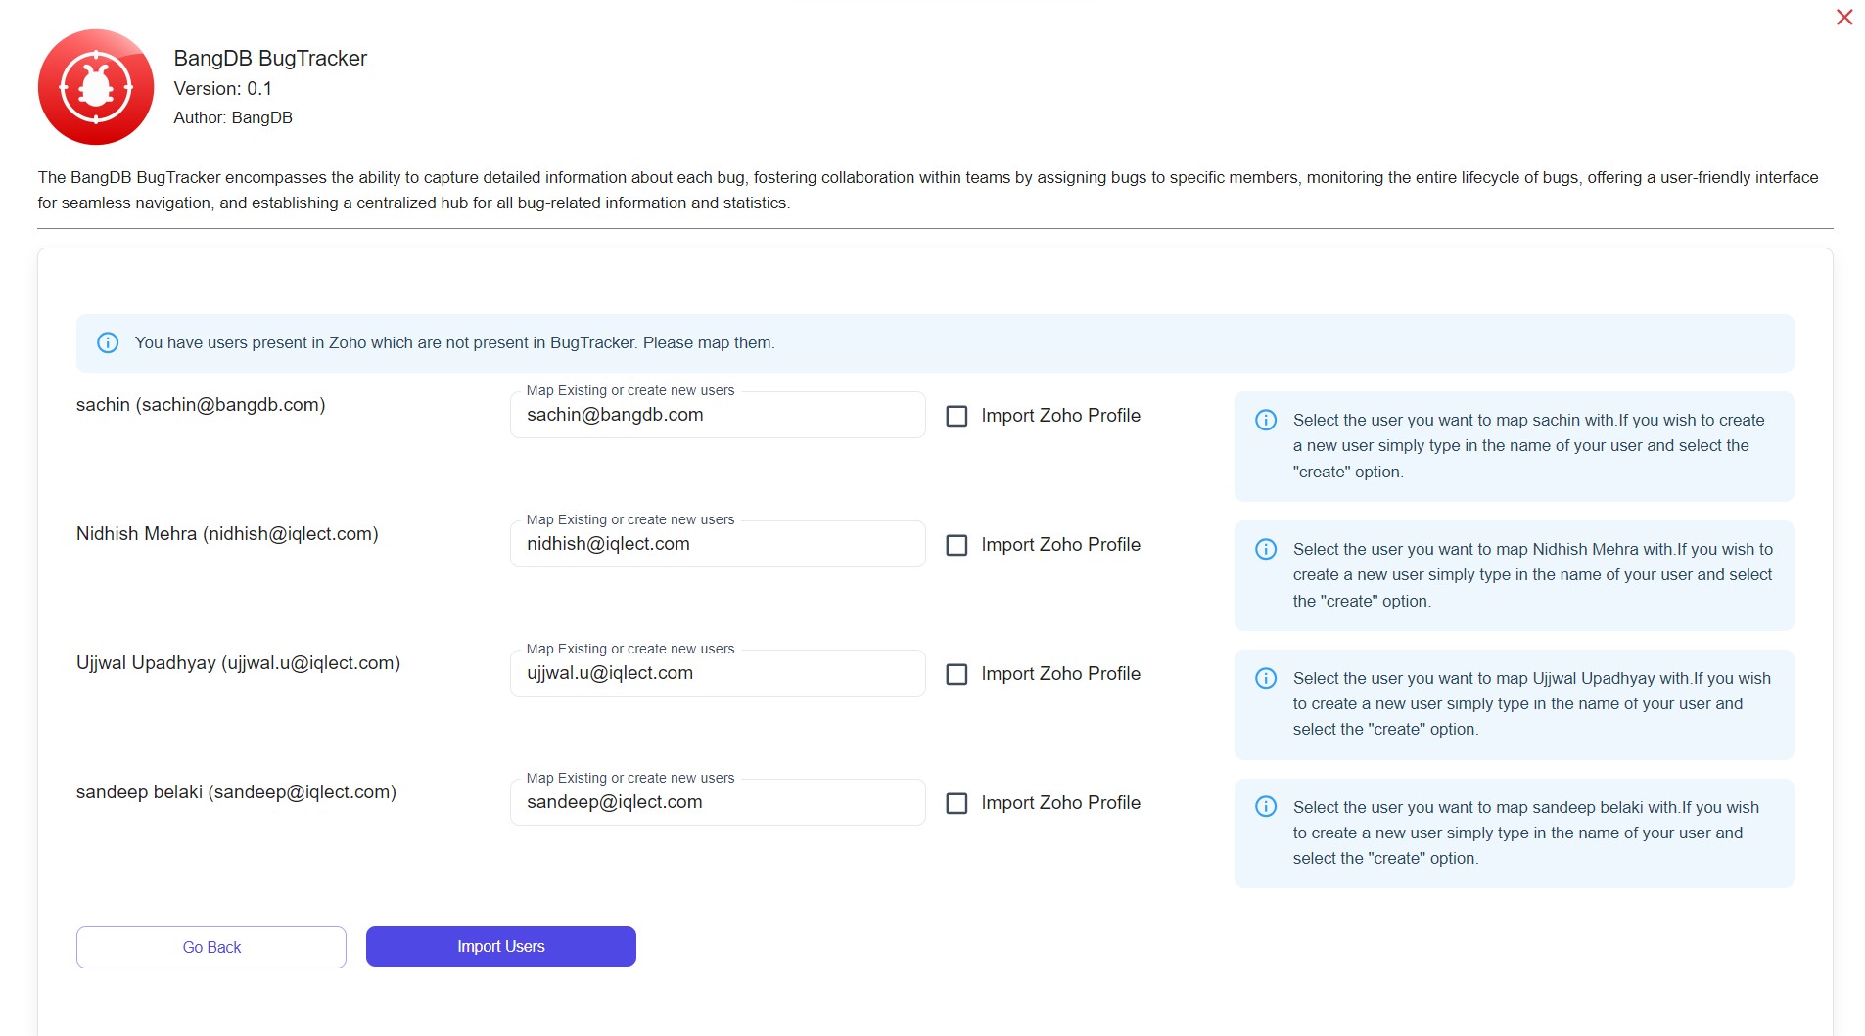This screenshot has width=1865, height=1036.
Task: Click the sachin (sachin@bangdb.com) user label
Action: click(x=201, y=405)
